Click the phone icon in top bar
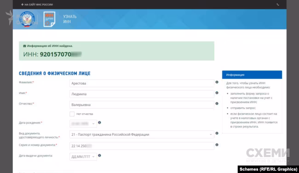 click(278, 5)
